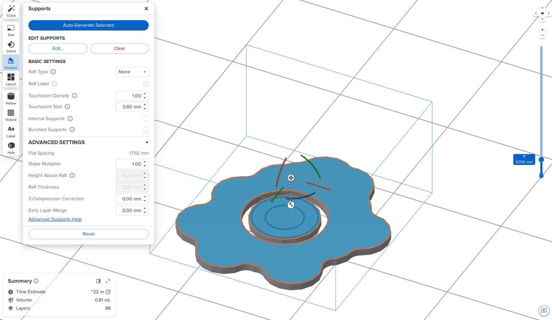This screenshot has width=552, height=320.
Task: Open the Hollow tool
Action: (x=11, y=99)
